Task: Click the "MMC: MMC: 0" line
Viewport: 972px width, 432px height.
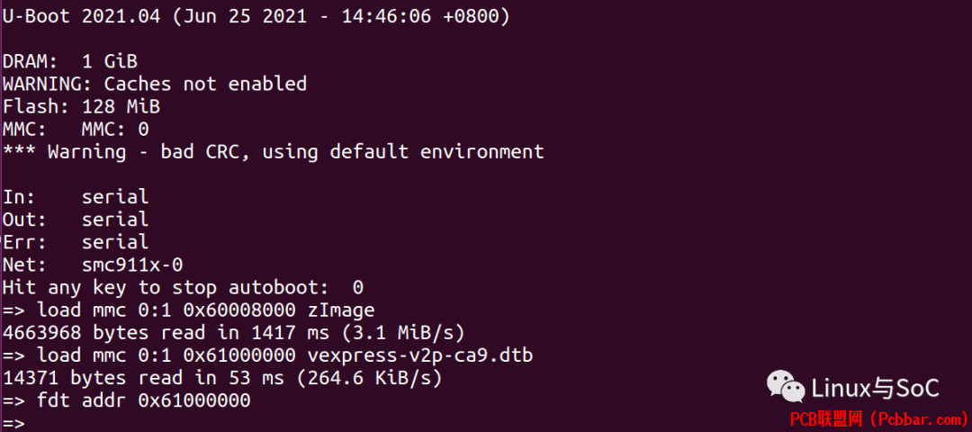Action: coord(76,130)
